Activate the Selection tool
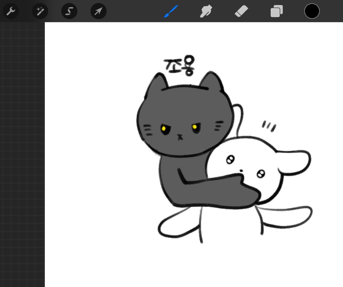The width and height of the screenshot is (343, 287). point(69,11)
